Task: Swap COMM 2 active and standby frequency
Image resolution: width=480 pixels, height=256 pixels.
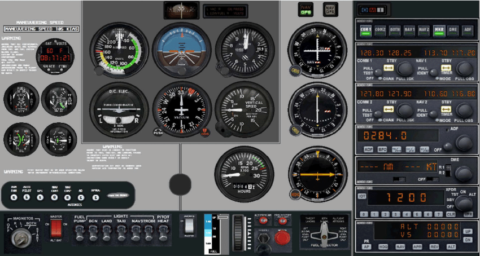Action: click(x=389, y=109)
